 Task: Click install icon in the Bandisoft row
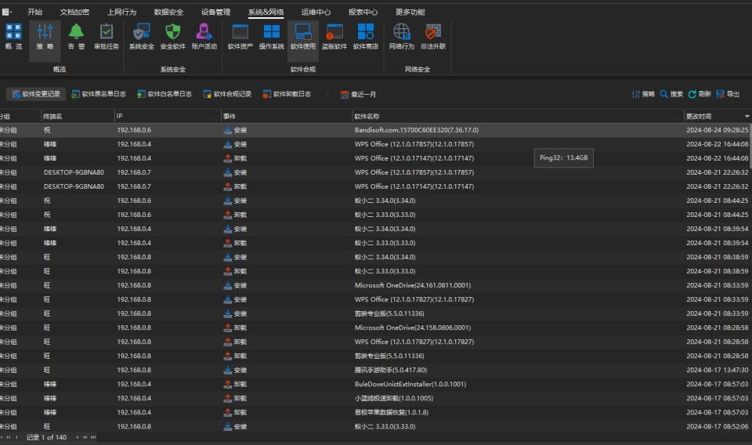pos(228,130)
